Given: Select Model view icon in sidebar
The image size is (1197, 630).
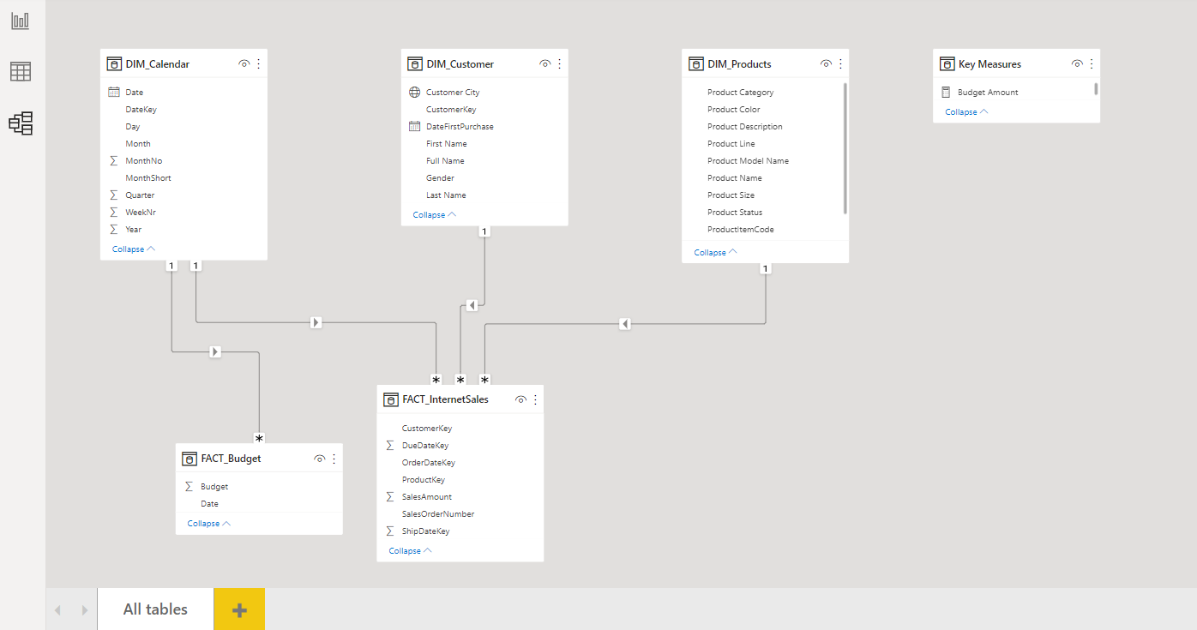Looking at the screenshot, I should pos(21,123).
